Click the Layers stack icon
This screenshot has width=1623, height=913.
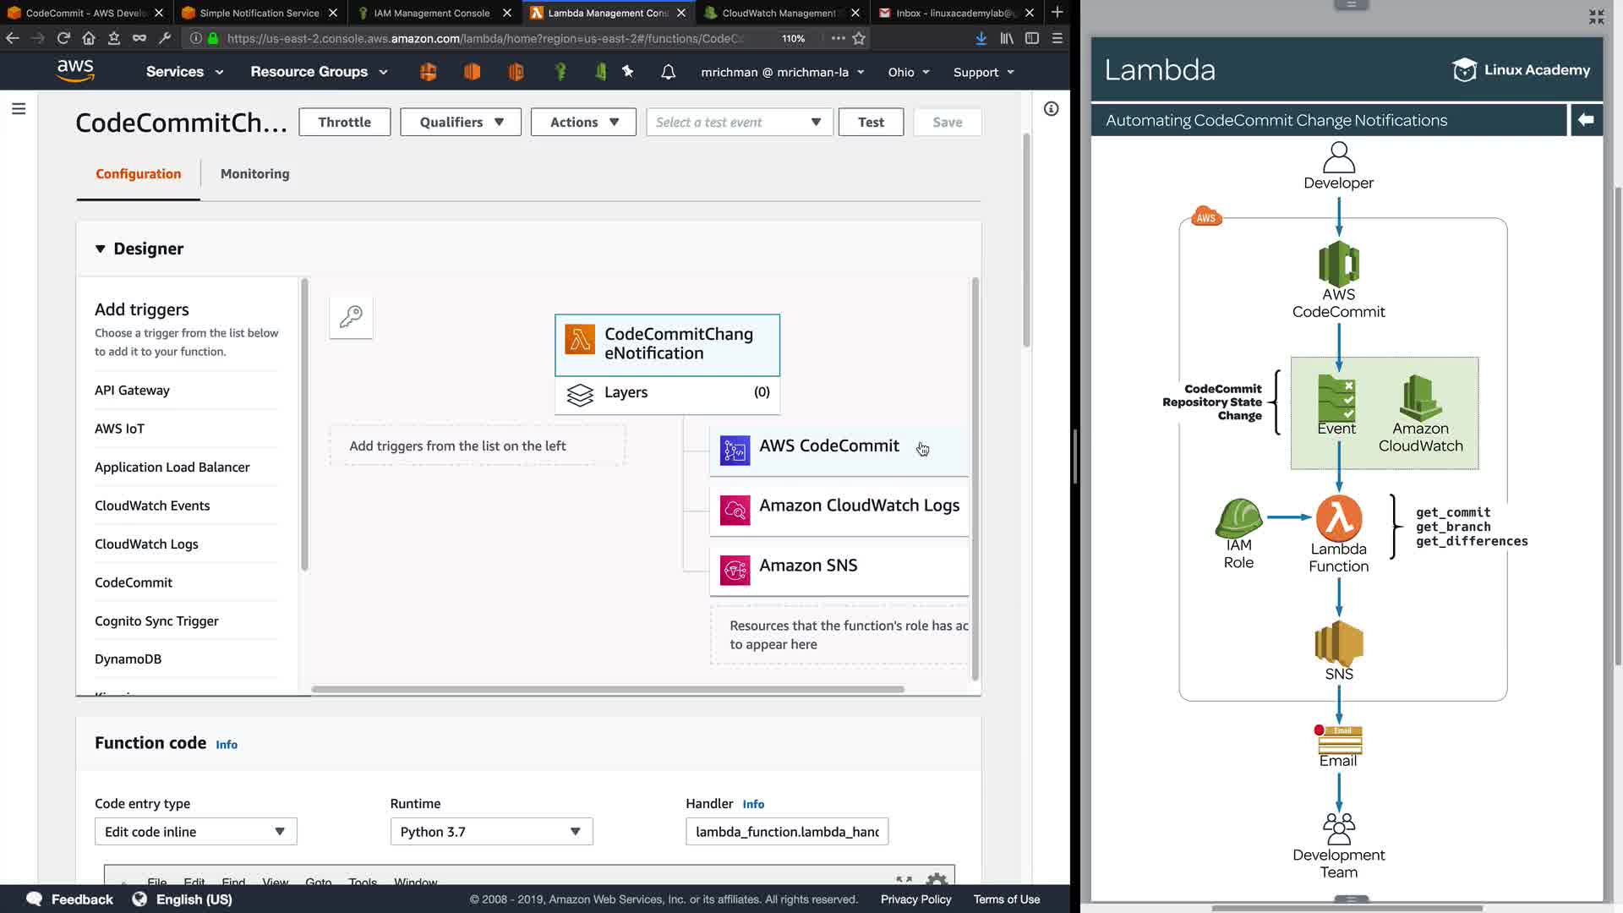pos(580,394)
